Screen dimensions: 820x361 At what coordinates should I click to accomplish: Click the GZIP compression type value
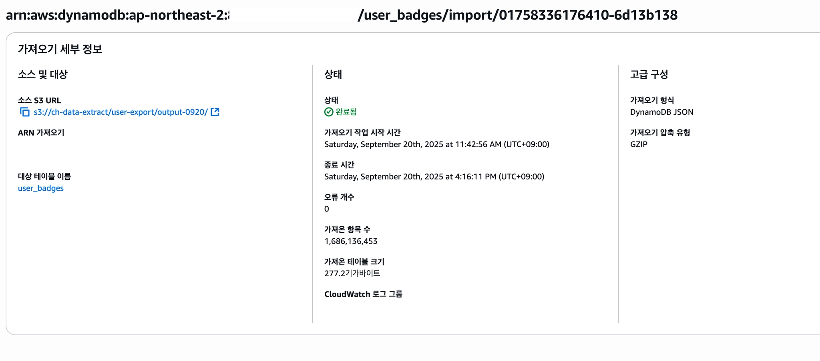pos(639,144)
